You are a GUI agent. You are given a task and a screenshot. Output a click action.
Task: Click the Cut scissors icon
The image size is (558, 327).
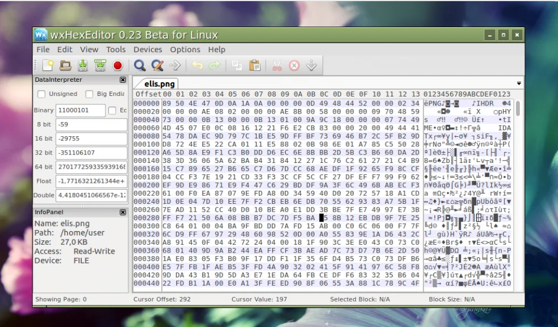tap(276, 65)
